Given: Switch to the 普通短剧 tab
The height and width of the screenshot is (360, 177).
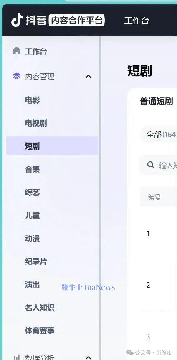Looking at the screenshot, I should 157,101.
